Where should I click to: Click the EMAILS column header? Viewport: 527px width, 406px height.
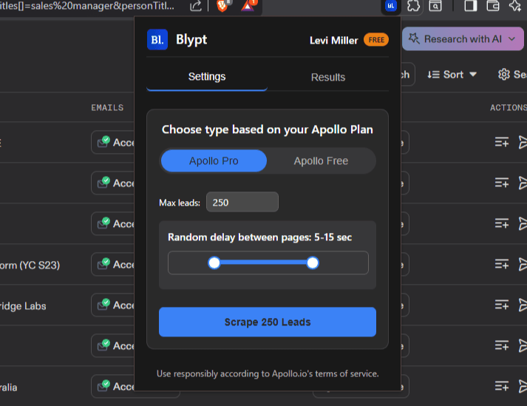click(107, 108)
